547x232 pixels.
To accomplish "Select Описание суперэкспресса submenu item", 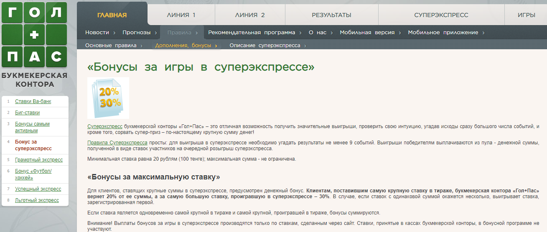I will 265,45.
